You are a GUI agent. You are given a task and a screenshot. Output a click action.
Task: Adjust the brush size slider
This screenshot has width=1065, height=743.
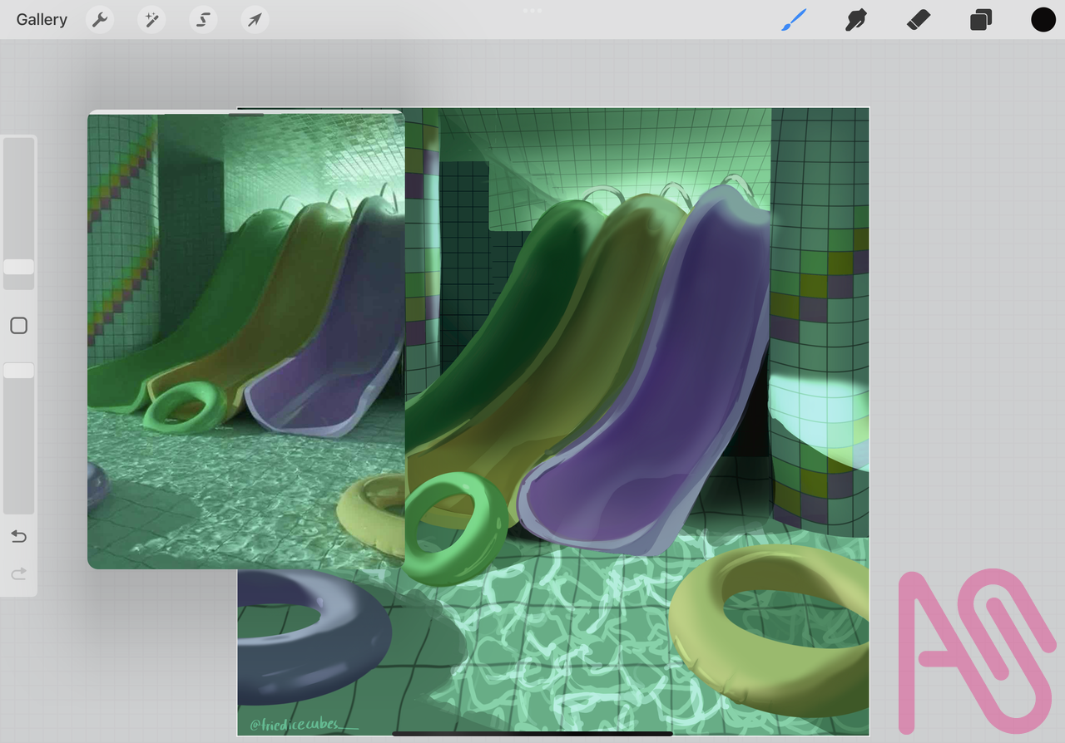tap(18, 268)
